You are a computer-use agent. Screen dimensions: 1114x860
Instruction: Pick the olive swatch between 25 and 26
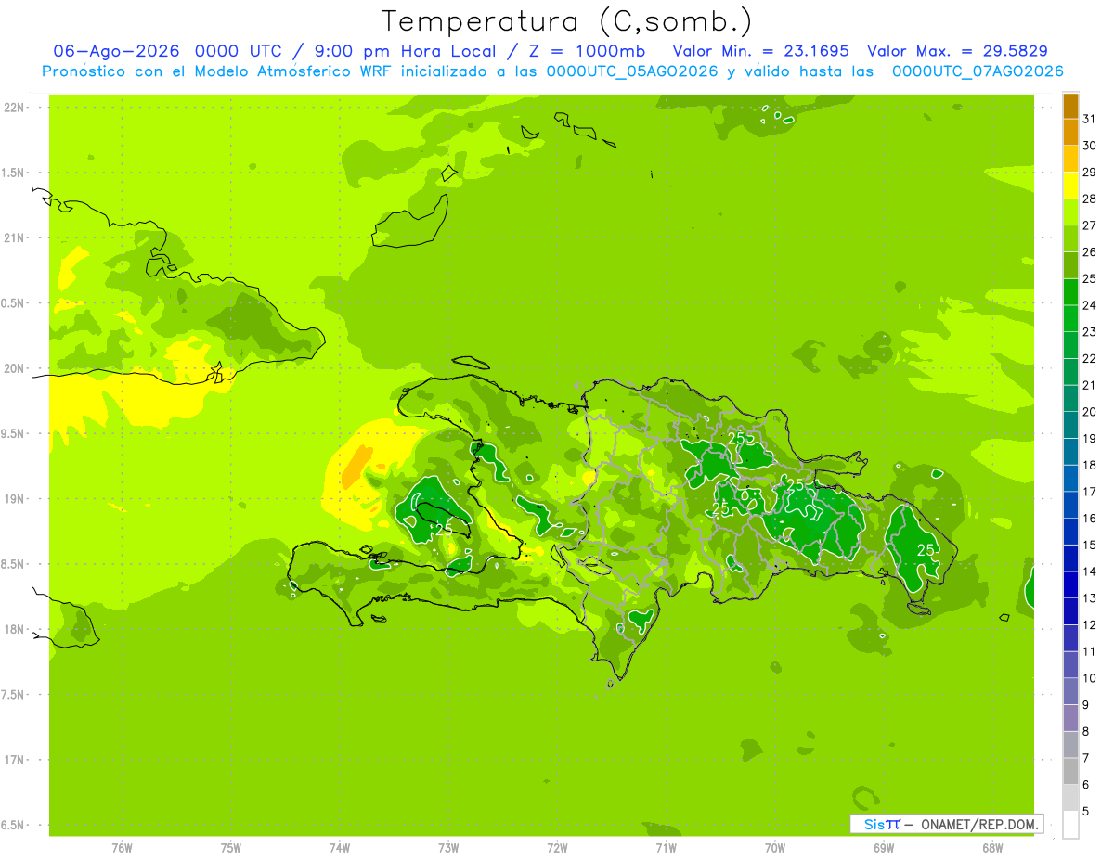pyautogui.click(x=1070, y=265)
